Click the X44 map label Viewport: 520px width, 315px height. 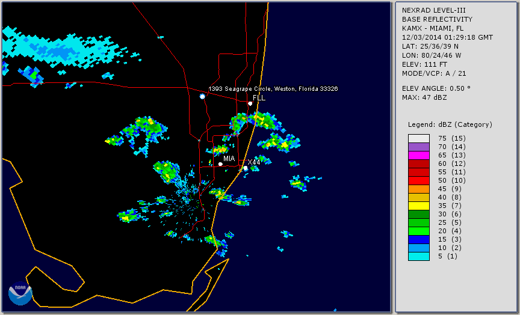point(254,162)
